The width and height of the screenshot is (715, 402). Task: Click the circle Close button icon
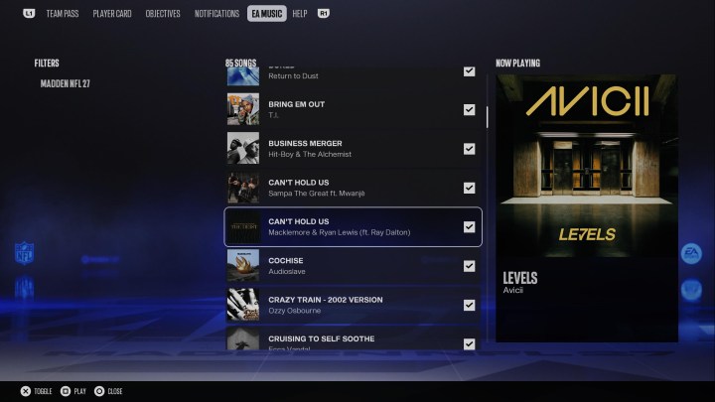pos(99,391)
